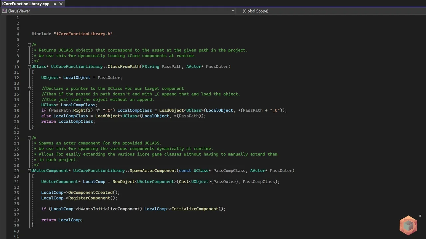The height and width of the screenshot is (239, 426).
Task: Click the #include directive on line 4
Action: coord(41,34)
